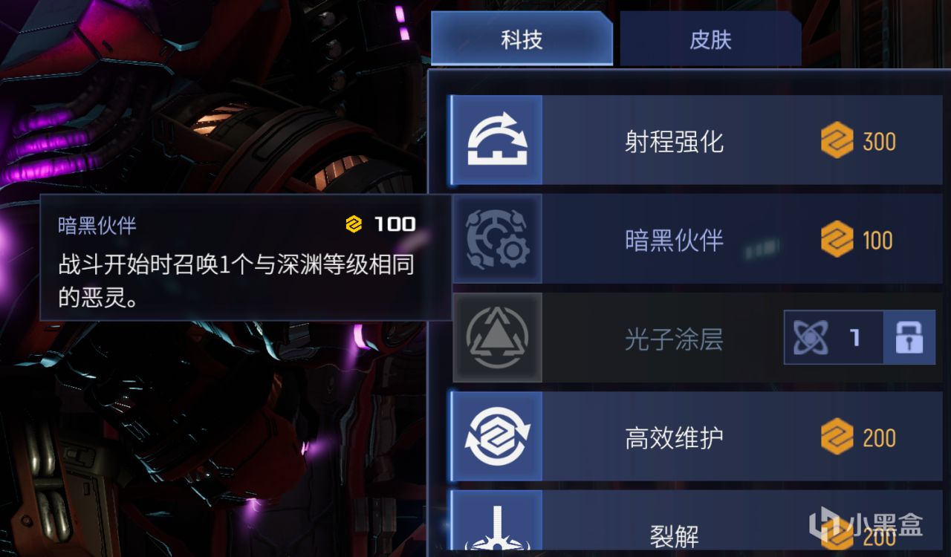
Task: Click the locked 光子涂层 label
Action: coord(674,339)
